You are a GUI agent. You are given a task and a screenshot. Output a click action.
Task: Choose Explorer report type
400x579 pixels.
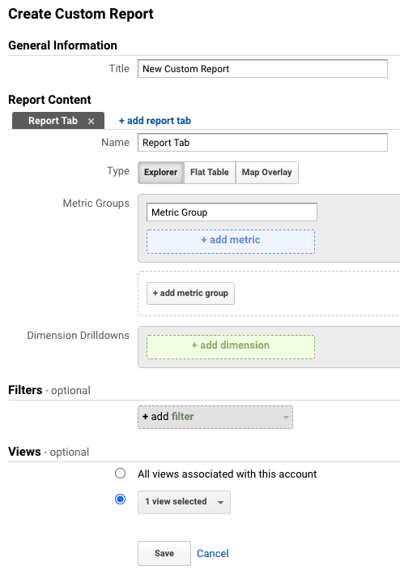coord(161,173)
